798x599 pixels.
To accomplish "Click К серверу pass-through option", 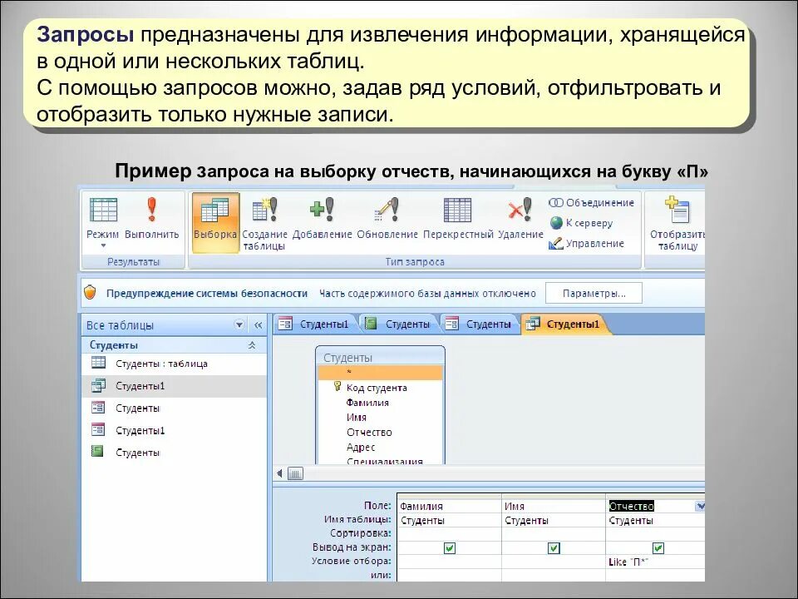I will click(581, 223).
